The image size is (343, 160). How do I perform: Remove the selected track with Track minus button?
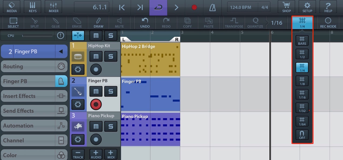click(x=78, y=154)
